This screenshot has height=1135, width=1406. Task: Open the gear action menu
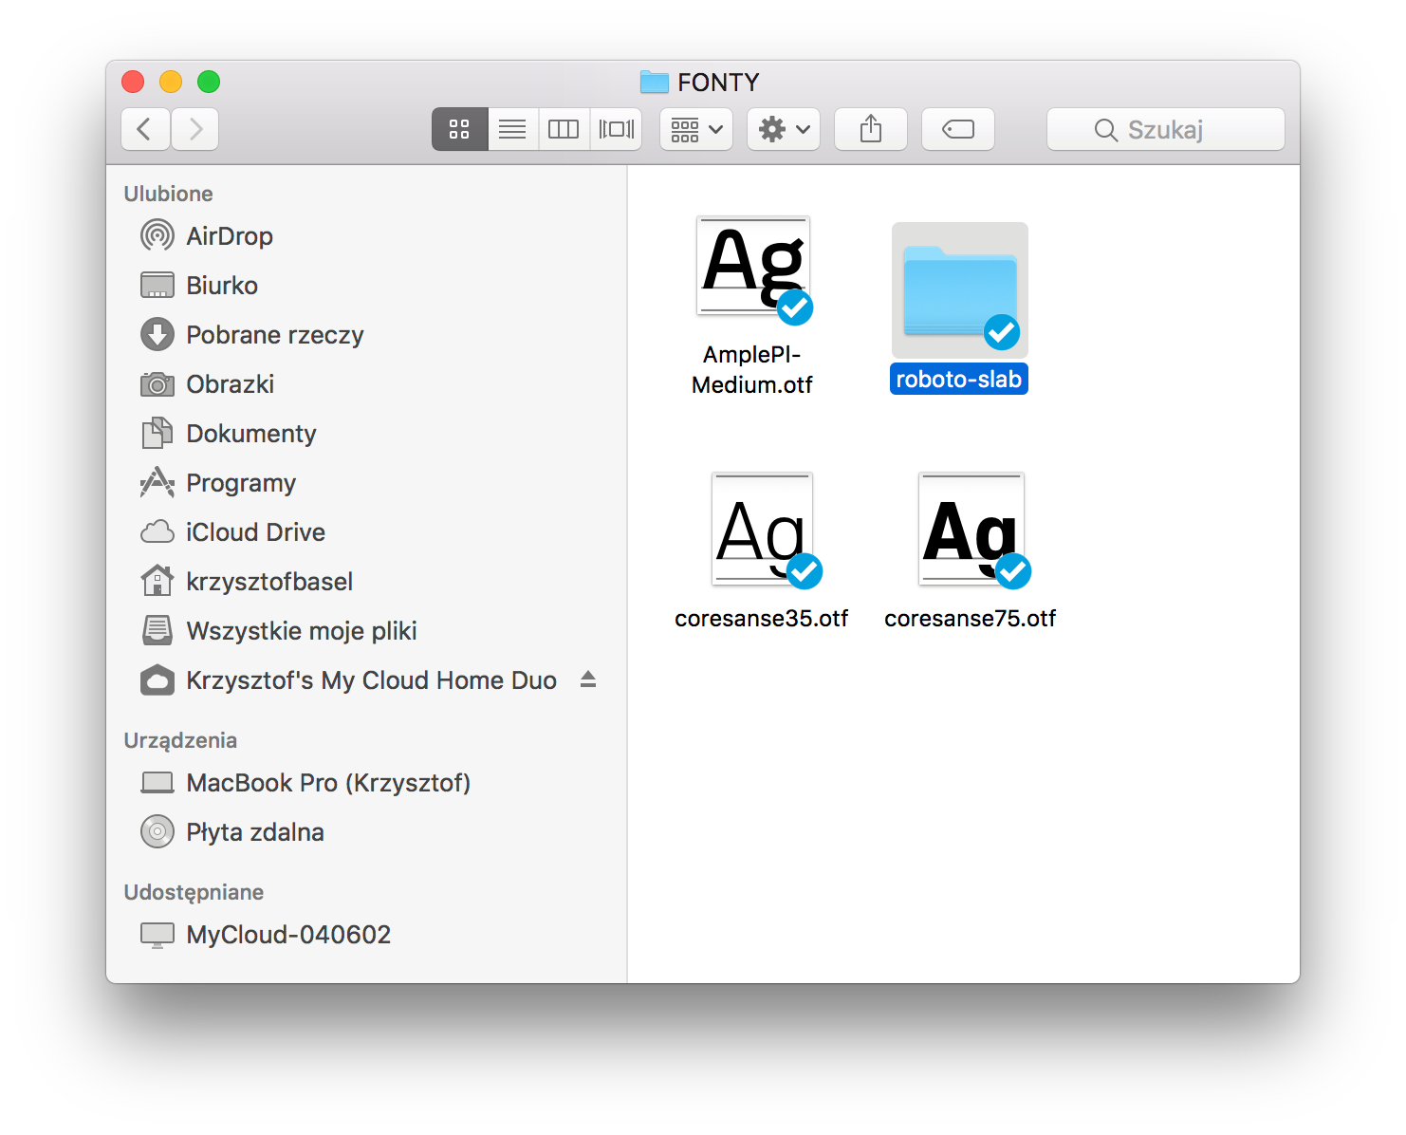(784, 129)
